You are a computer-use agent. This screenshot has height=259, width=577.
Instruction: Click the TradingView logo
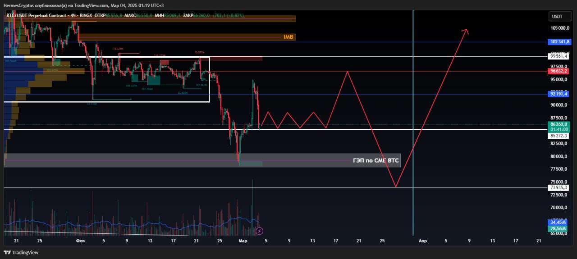click(22, 252)
